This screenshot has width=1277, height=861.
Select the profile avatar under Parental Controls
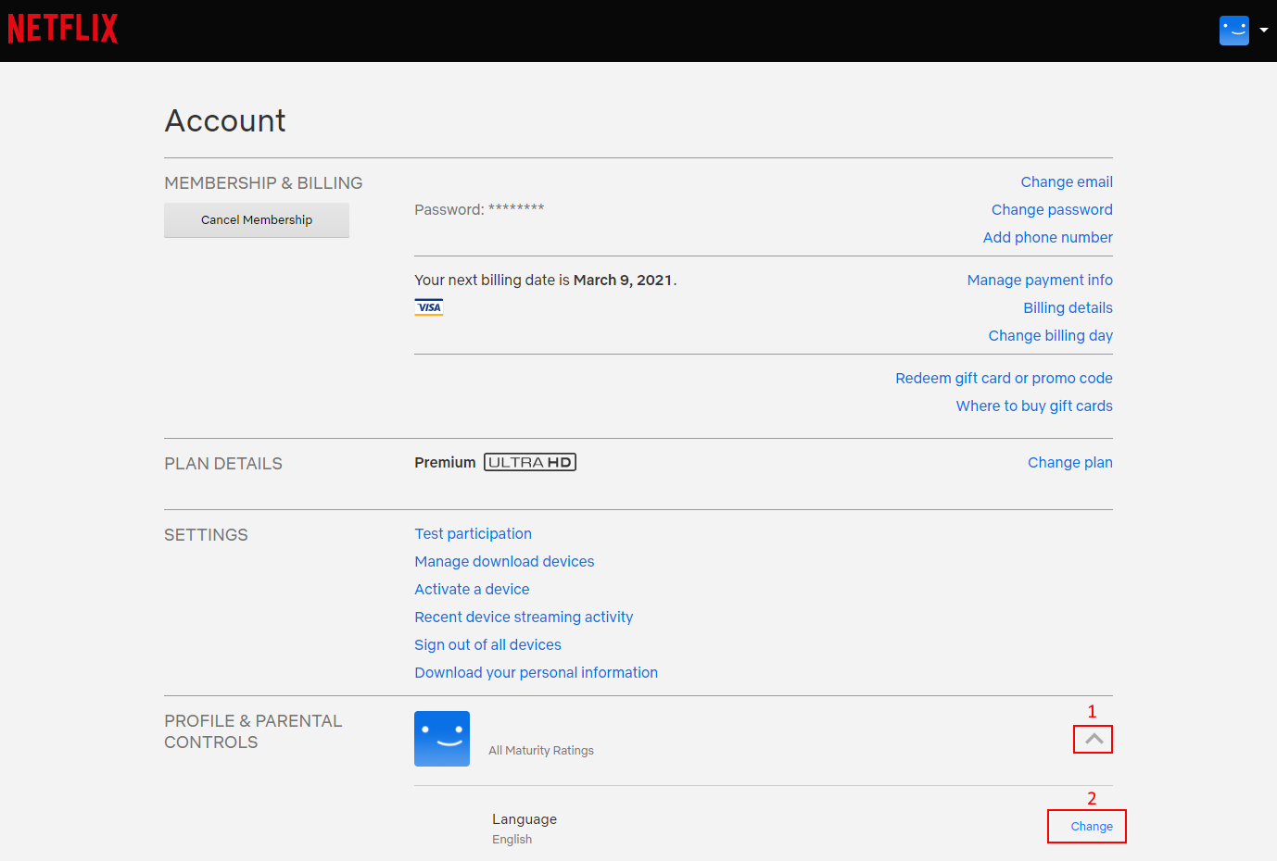click(x=442, y=739)
